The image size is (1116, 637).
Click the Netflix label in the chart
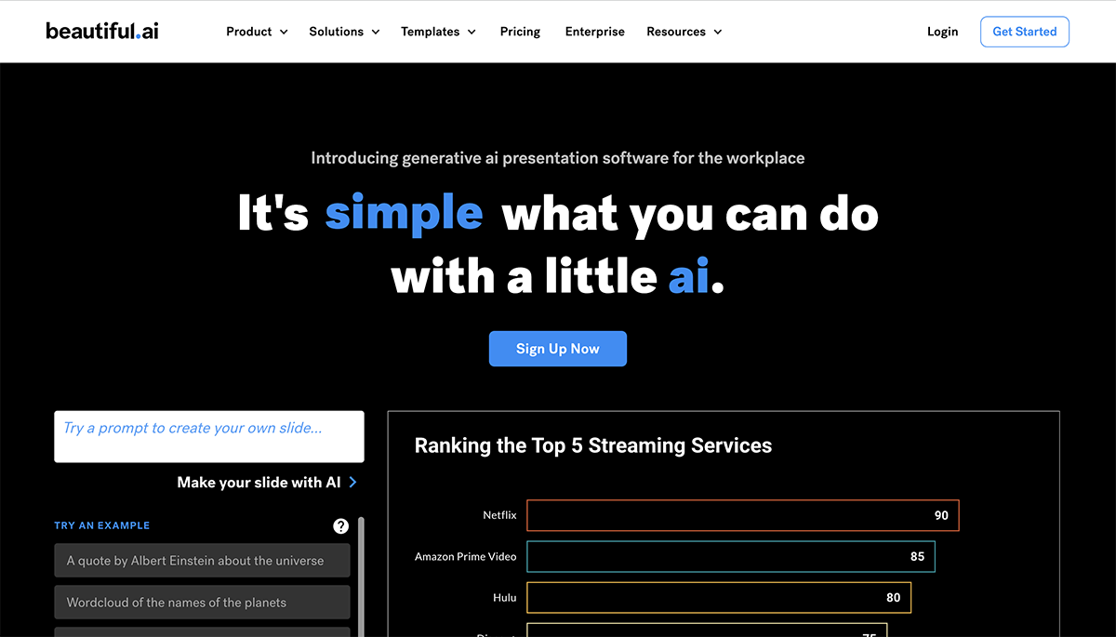click(x=499, y=515)
